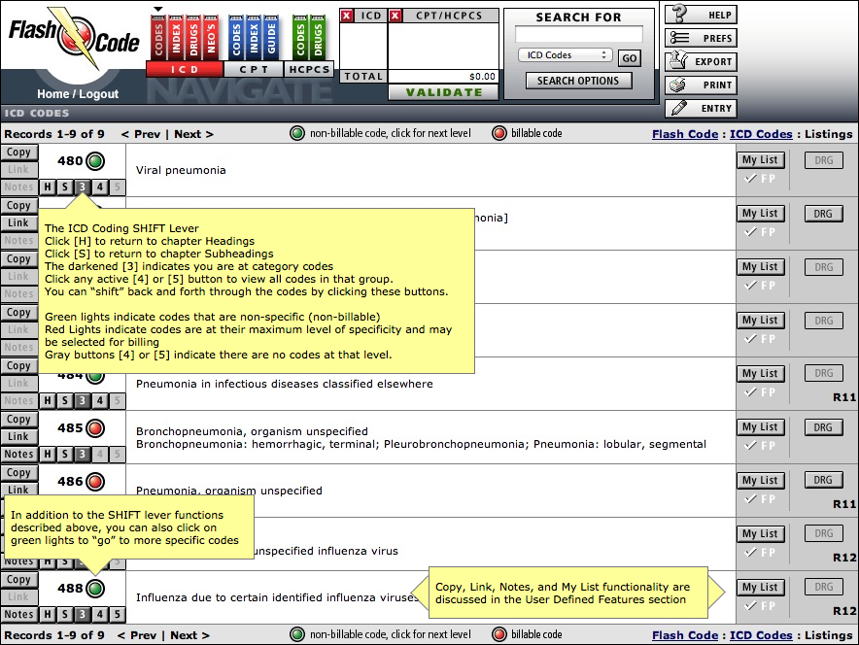Switch to the HCPCS tab

(310, 70)
